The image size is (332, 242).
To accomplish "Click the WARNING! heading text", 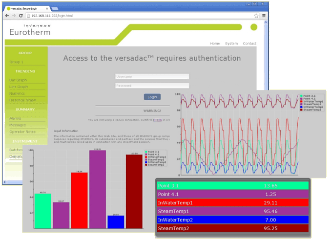I will (x=152, y=110).
